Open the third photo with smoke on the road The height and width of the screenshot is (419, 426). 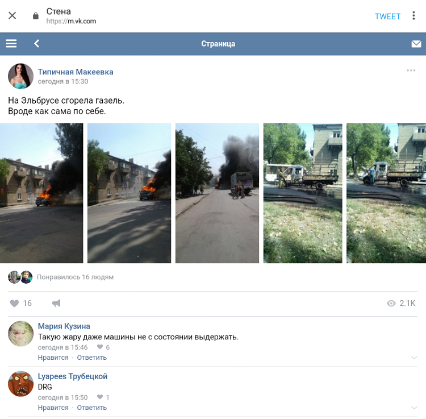[x=217, y=193]
